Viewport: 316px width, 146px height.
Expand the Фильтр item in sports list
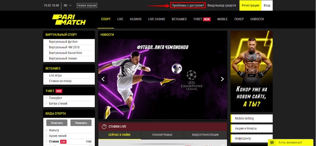pyautogui.click(x=54, y=130)
